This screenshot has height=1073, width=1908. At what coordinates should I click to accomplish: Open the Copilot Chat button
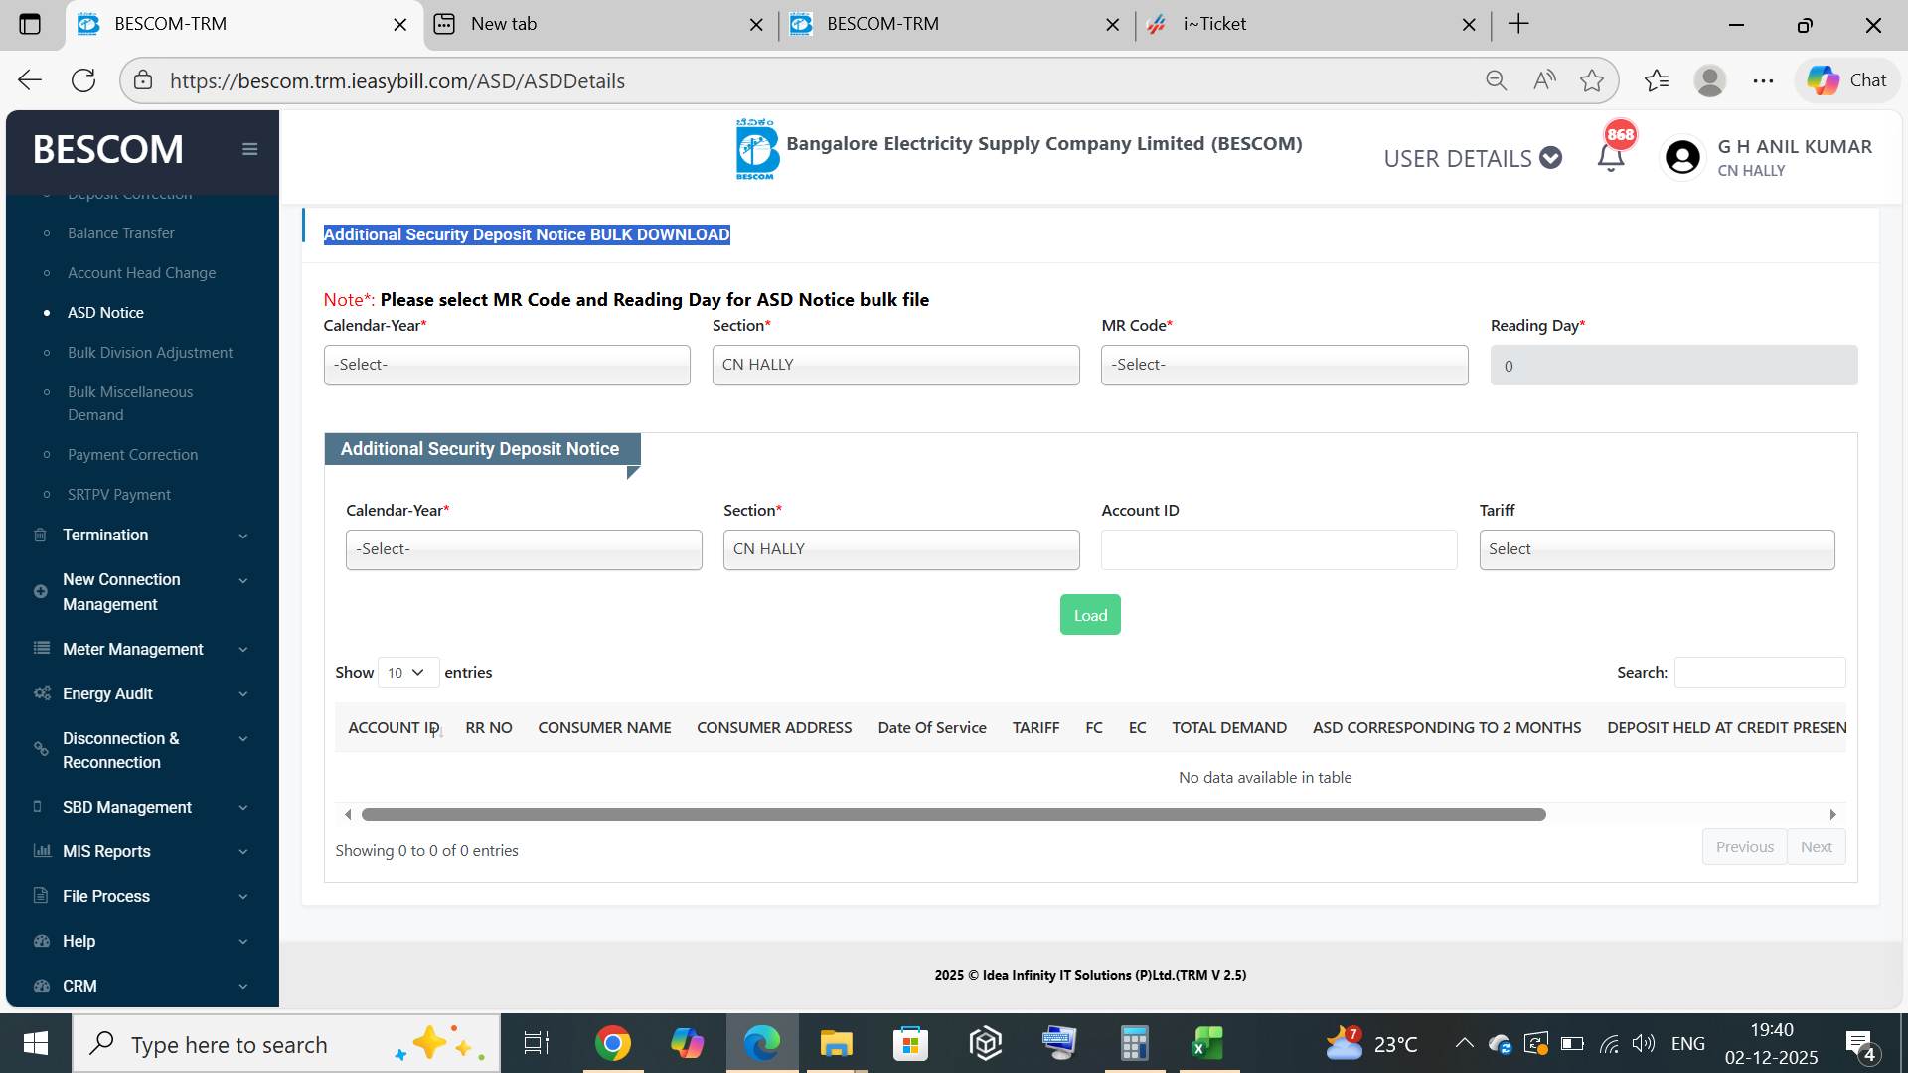coord(1847,80)
